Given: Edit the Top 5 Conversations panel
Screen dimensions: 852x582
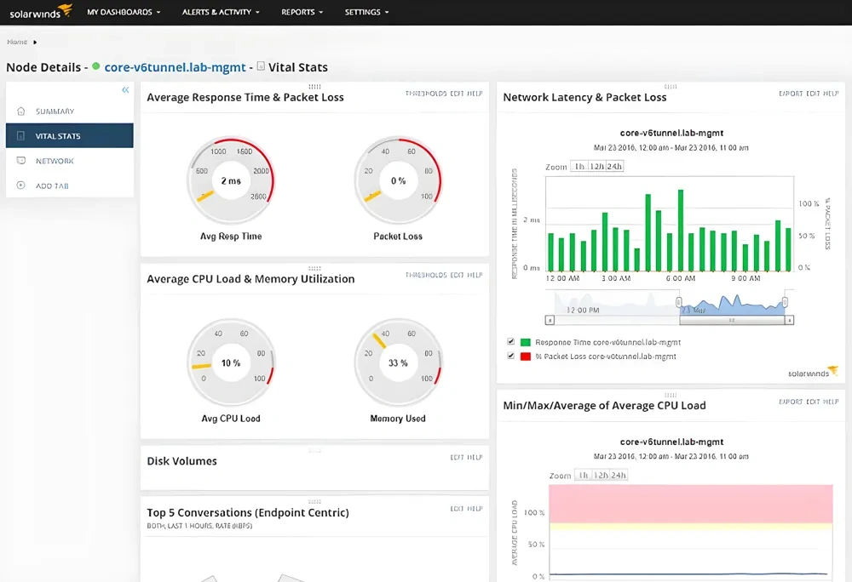Looking at the screenshot, I should click(457, 509).
